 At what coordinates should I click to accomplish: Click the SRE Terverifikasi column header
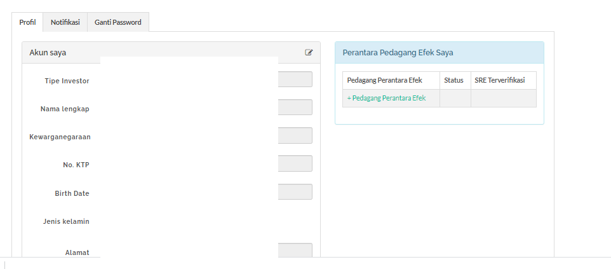click(x=500, y=80)
